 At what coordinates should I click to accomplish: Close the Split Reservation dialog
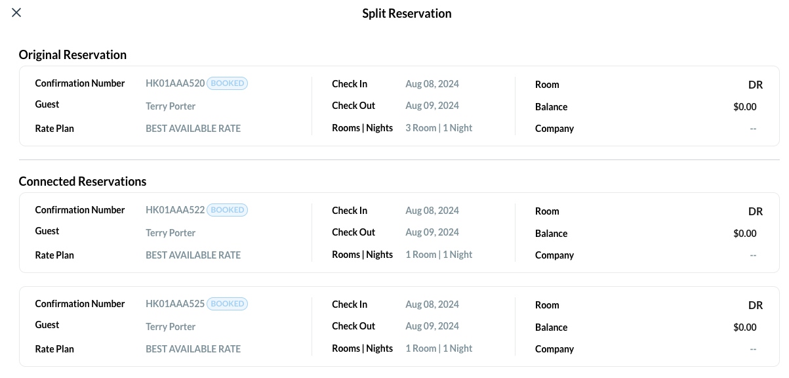(x=16, y=12)
